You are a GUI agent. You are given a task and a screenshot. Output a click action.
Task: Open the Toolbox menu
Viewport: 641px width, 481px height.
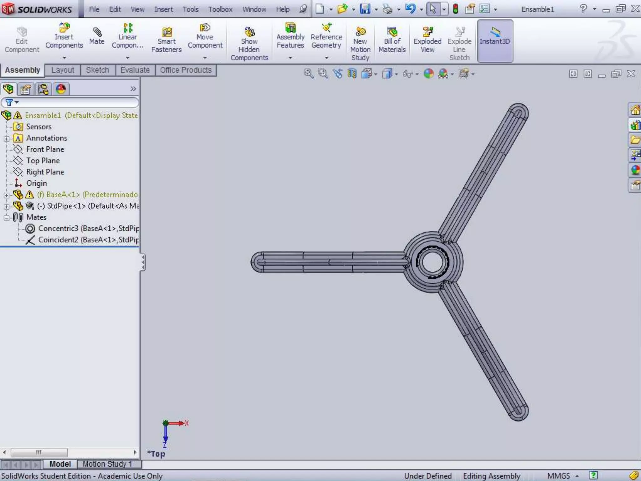[x=220, y=9]
